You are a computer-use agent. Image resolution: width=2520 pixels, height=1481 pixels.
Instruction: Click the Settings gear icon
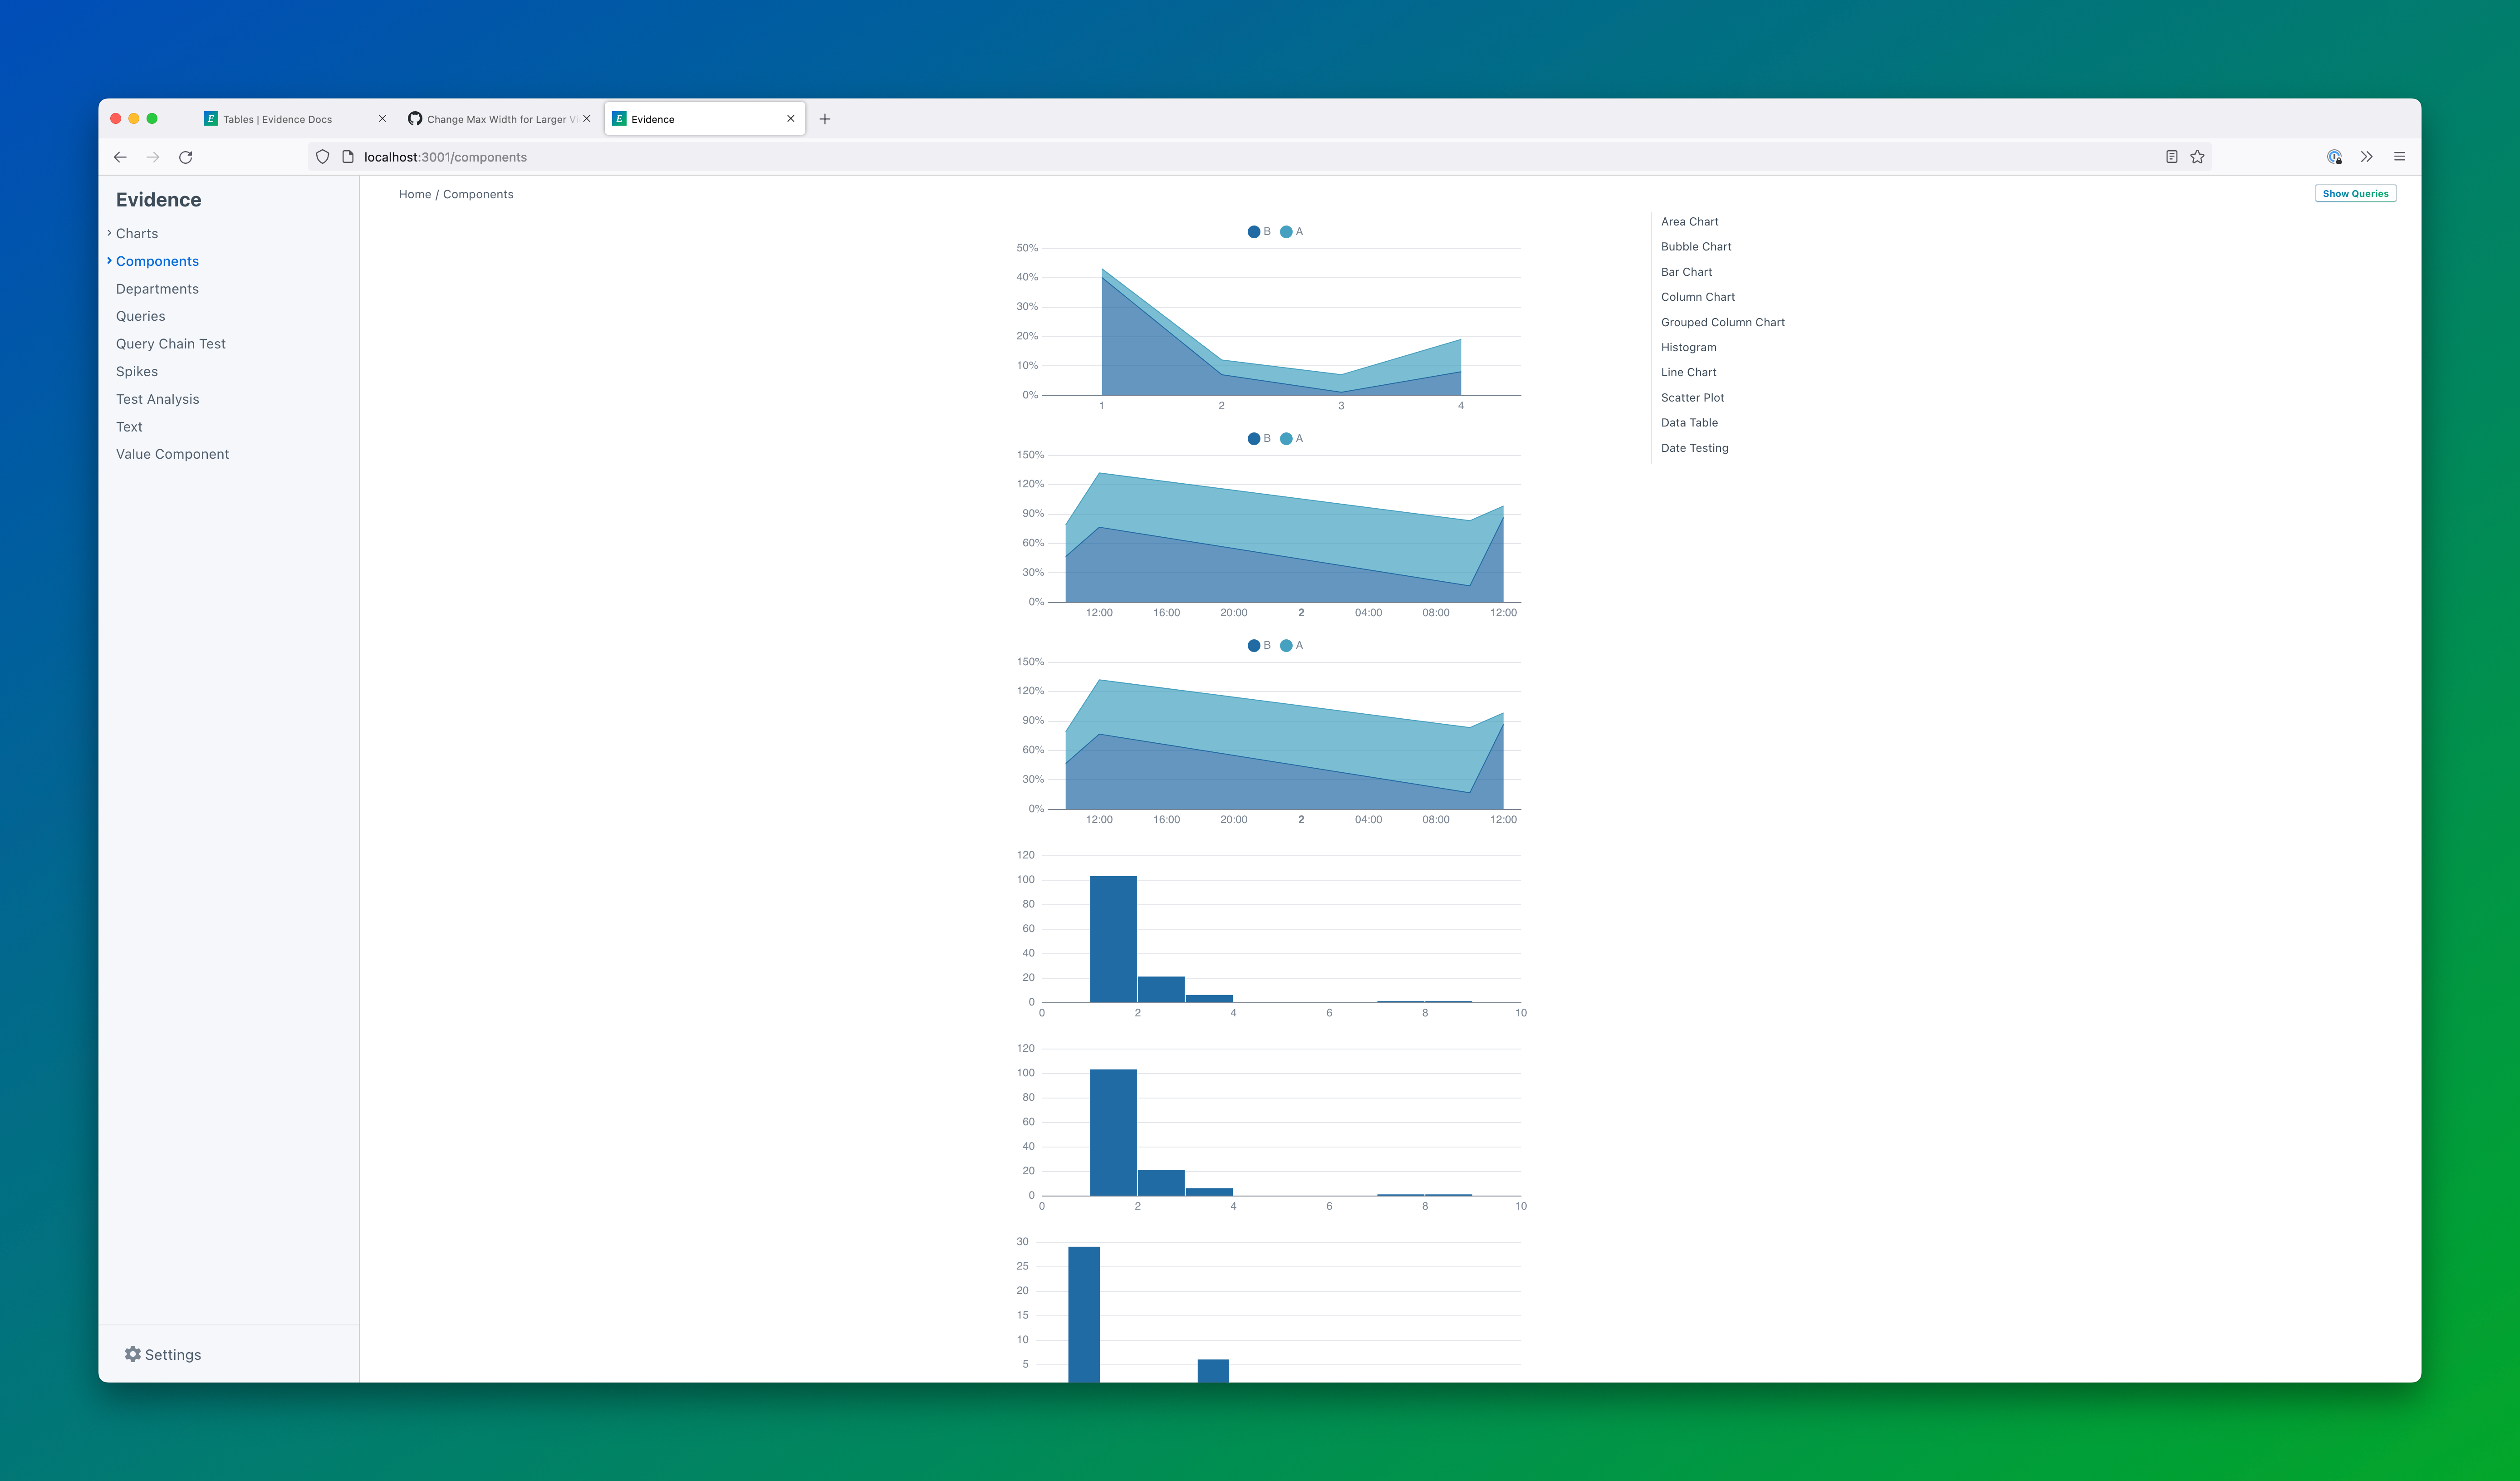pos(133,1354)
